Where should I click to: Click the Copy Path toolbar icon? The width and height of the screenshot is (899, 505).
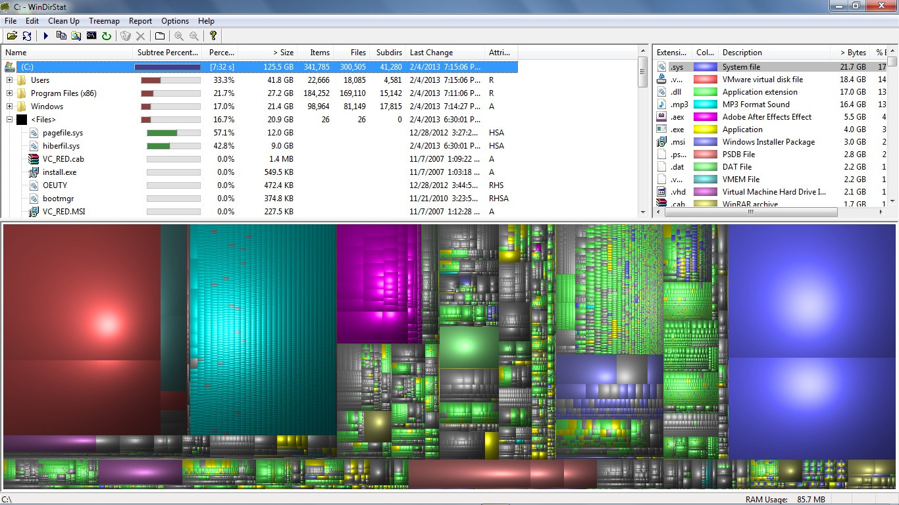click(61, 36)
